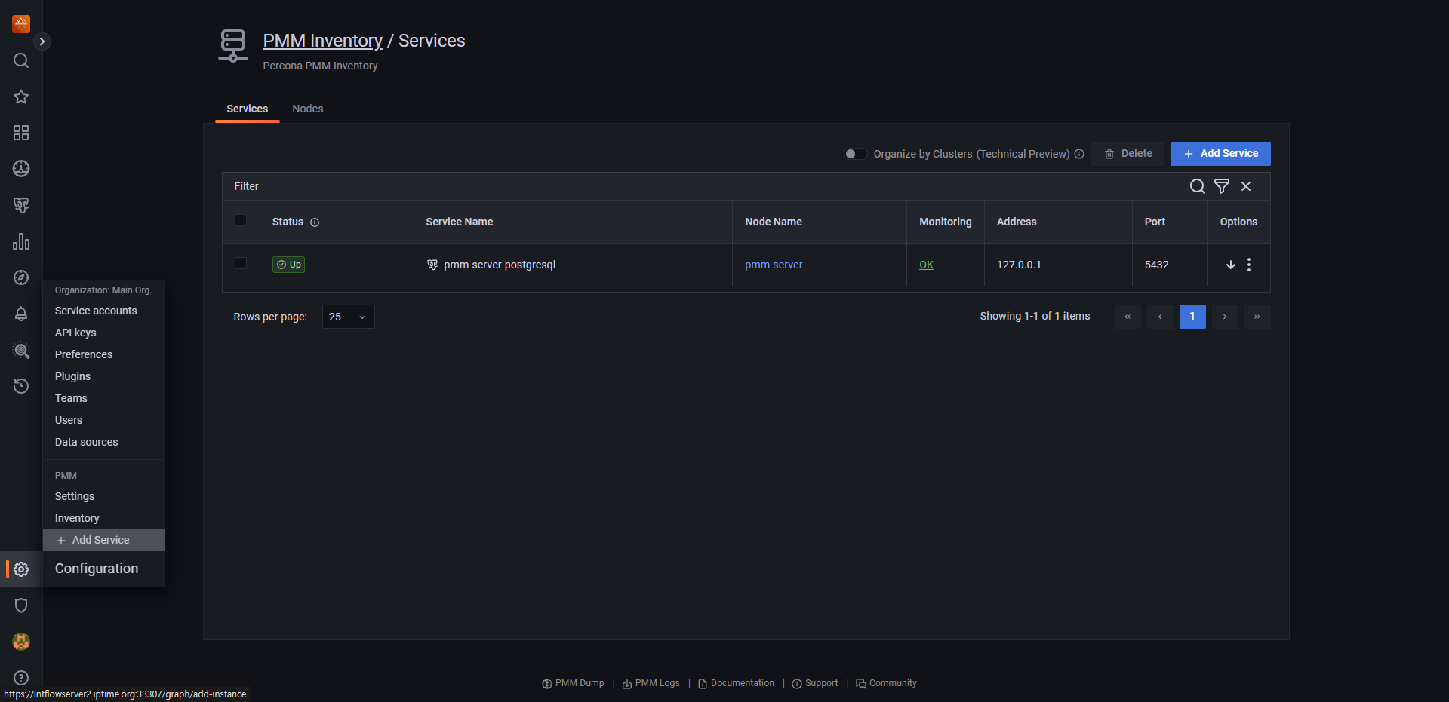Screen dimensions: 1449x702
Task: Go to previous page button
Action: 1160,317
